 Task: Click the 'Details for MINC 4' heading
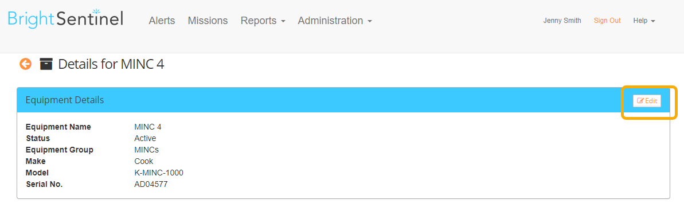coord(111,64)
